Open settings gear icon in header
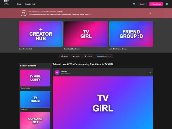172x129 pixels. 167,4
